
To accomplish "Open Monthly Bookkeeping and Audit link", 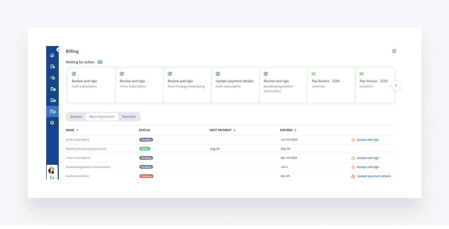I will (x=86, y=149).
